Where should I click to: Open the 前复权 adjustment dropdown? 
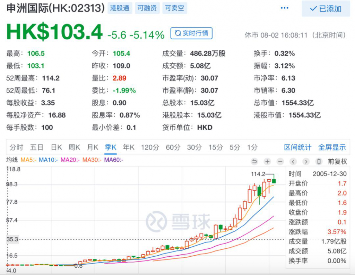pyautogui.click(x=337, y=162)
